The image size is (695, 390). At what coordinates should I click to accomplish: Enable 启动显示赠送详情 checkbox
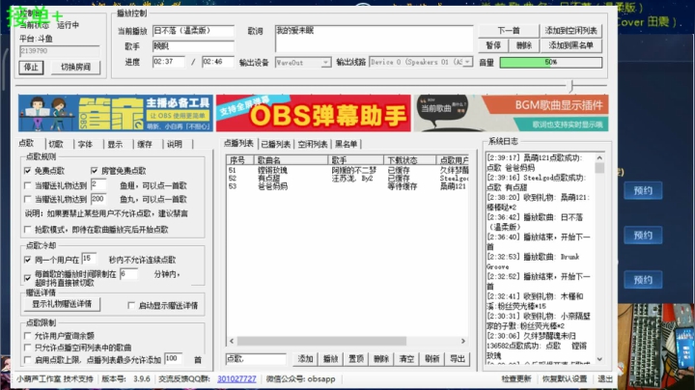(x=131, y=305)
